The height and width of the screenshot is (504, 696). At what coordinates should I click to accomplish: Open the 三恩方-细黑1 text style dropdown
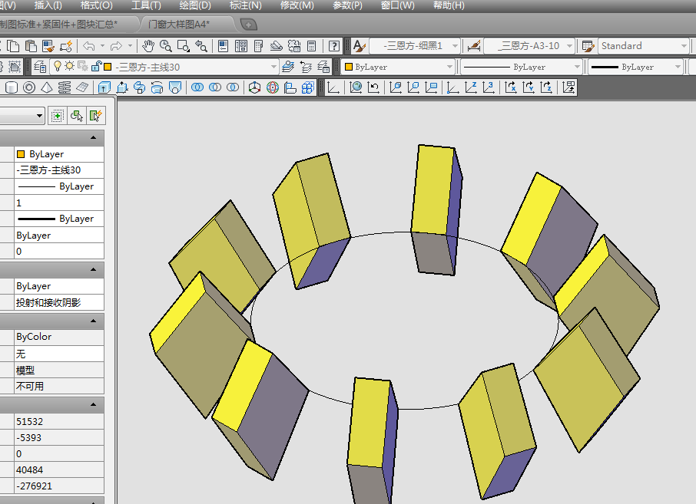[x=455, y=46]
